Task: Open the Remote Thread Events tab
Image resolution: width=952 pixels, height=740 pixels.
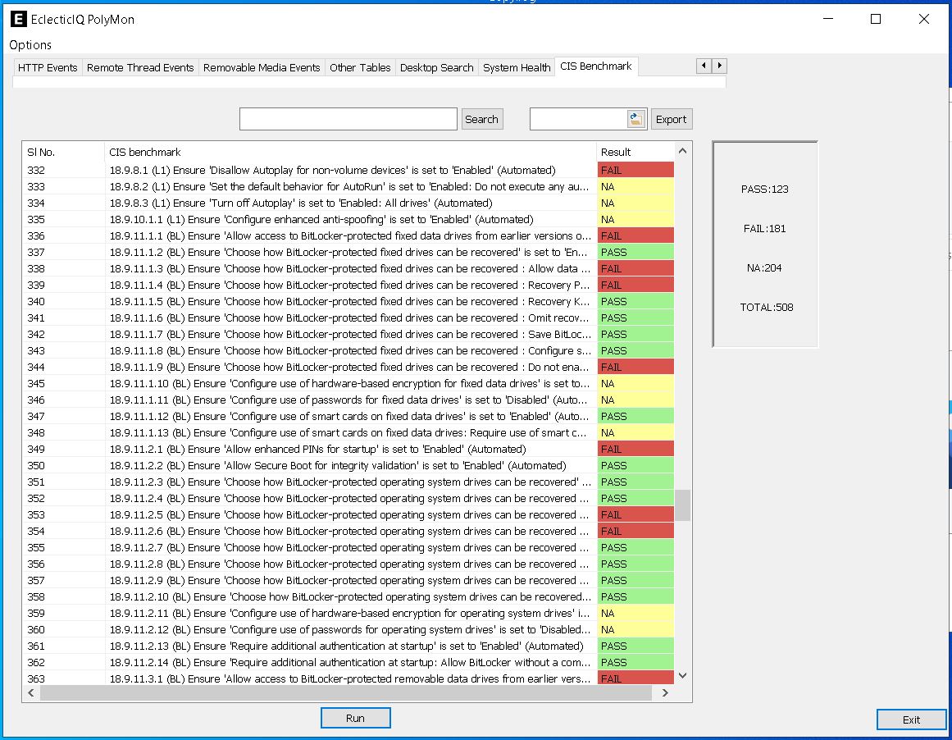Action: [x=139, y=67]
